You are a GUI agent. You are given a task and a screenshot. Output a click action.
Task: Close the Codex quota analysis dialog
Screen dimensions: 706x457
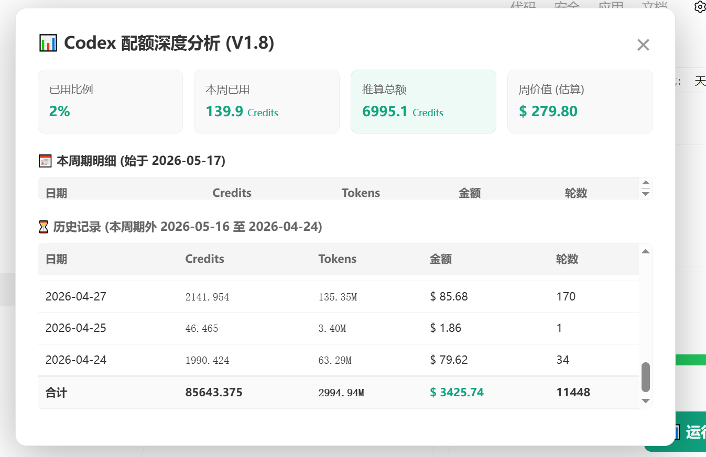(643, 45)
